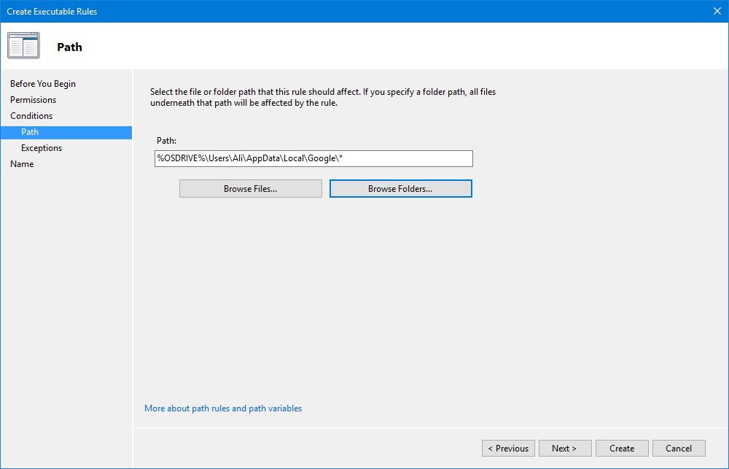Click the Create Executable Rules title bar
The width and height of the screenshot is (729, 469).
pyautogui.click(x=292, y=11)
